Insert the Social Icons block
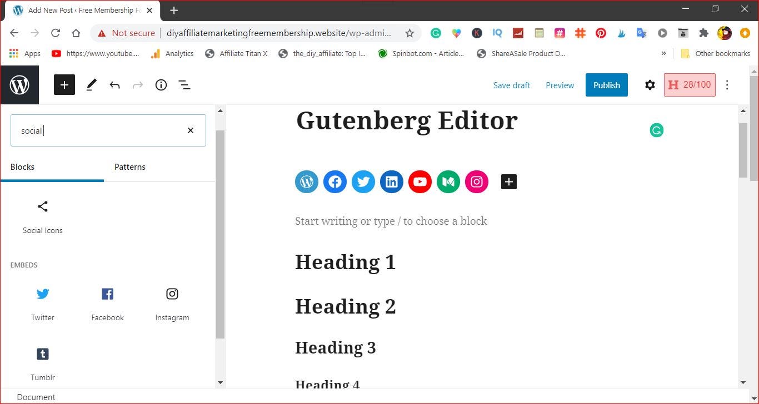 pyautogui.click(x=43, y=217)
